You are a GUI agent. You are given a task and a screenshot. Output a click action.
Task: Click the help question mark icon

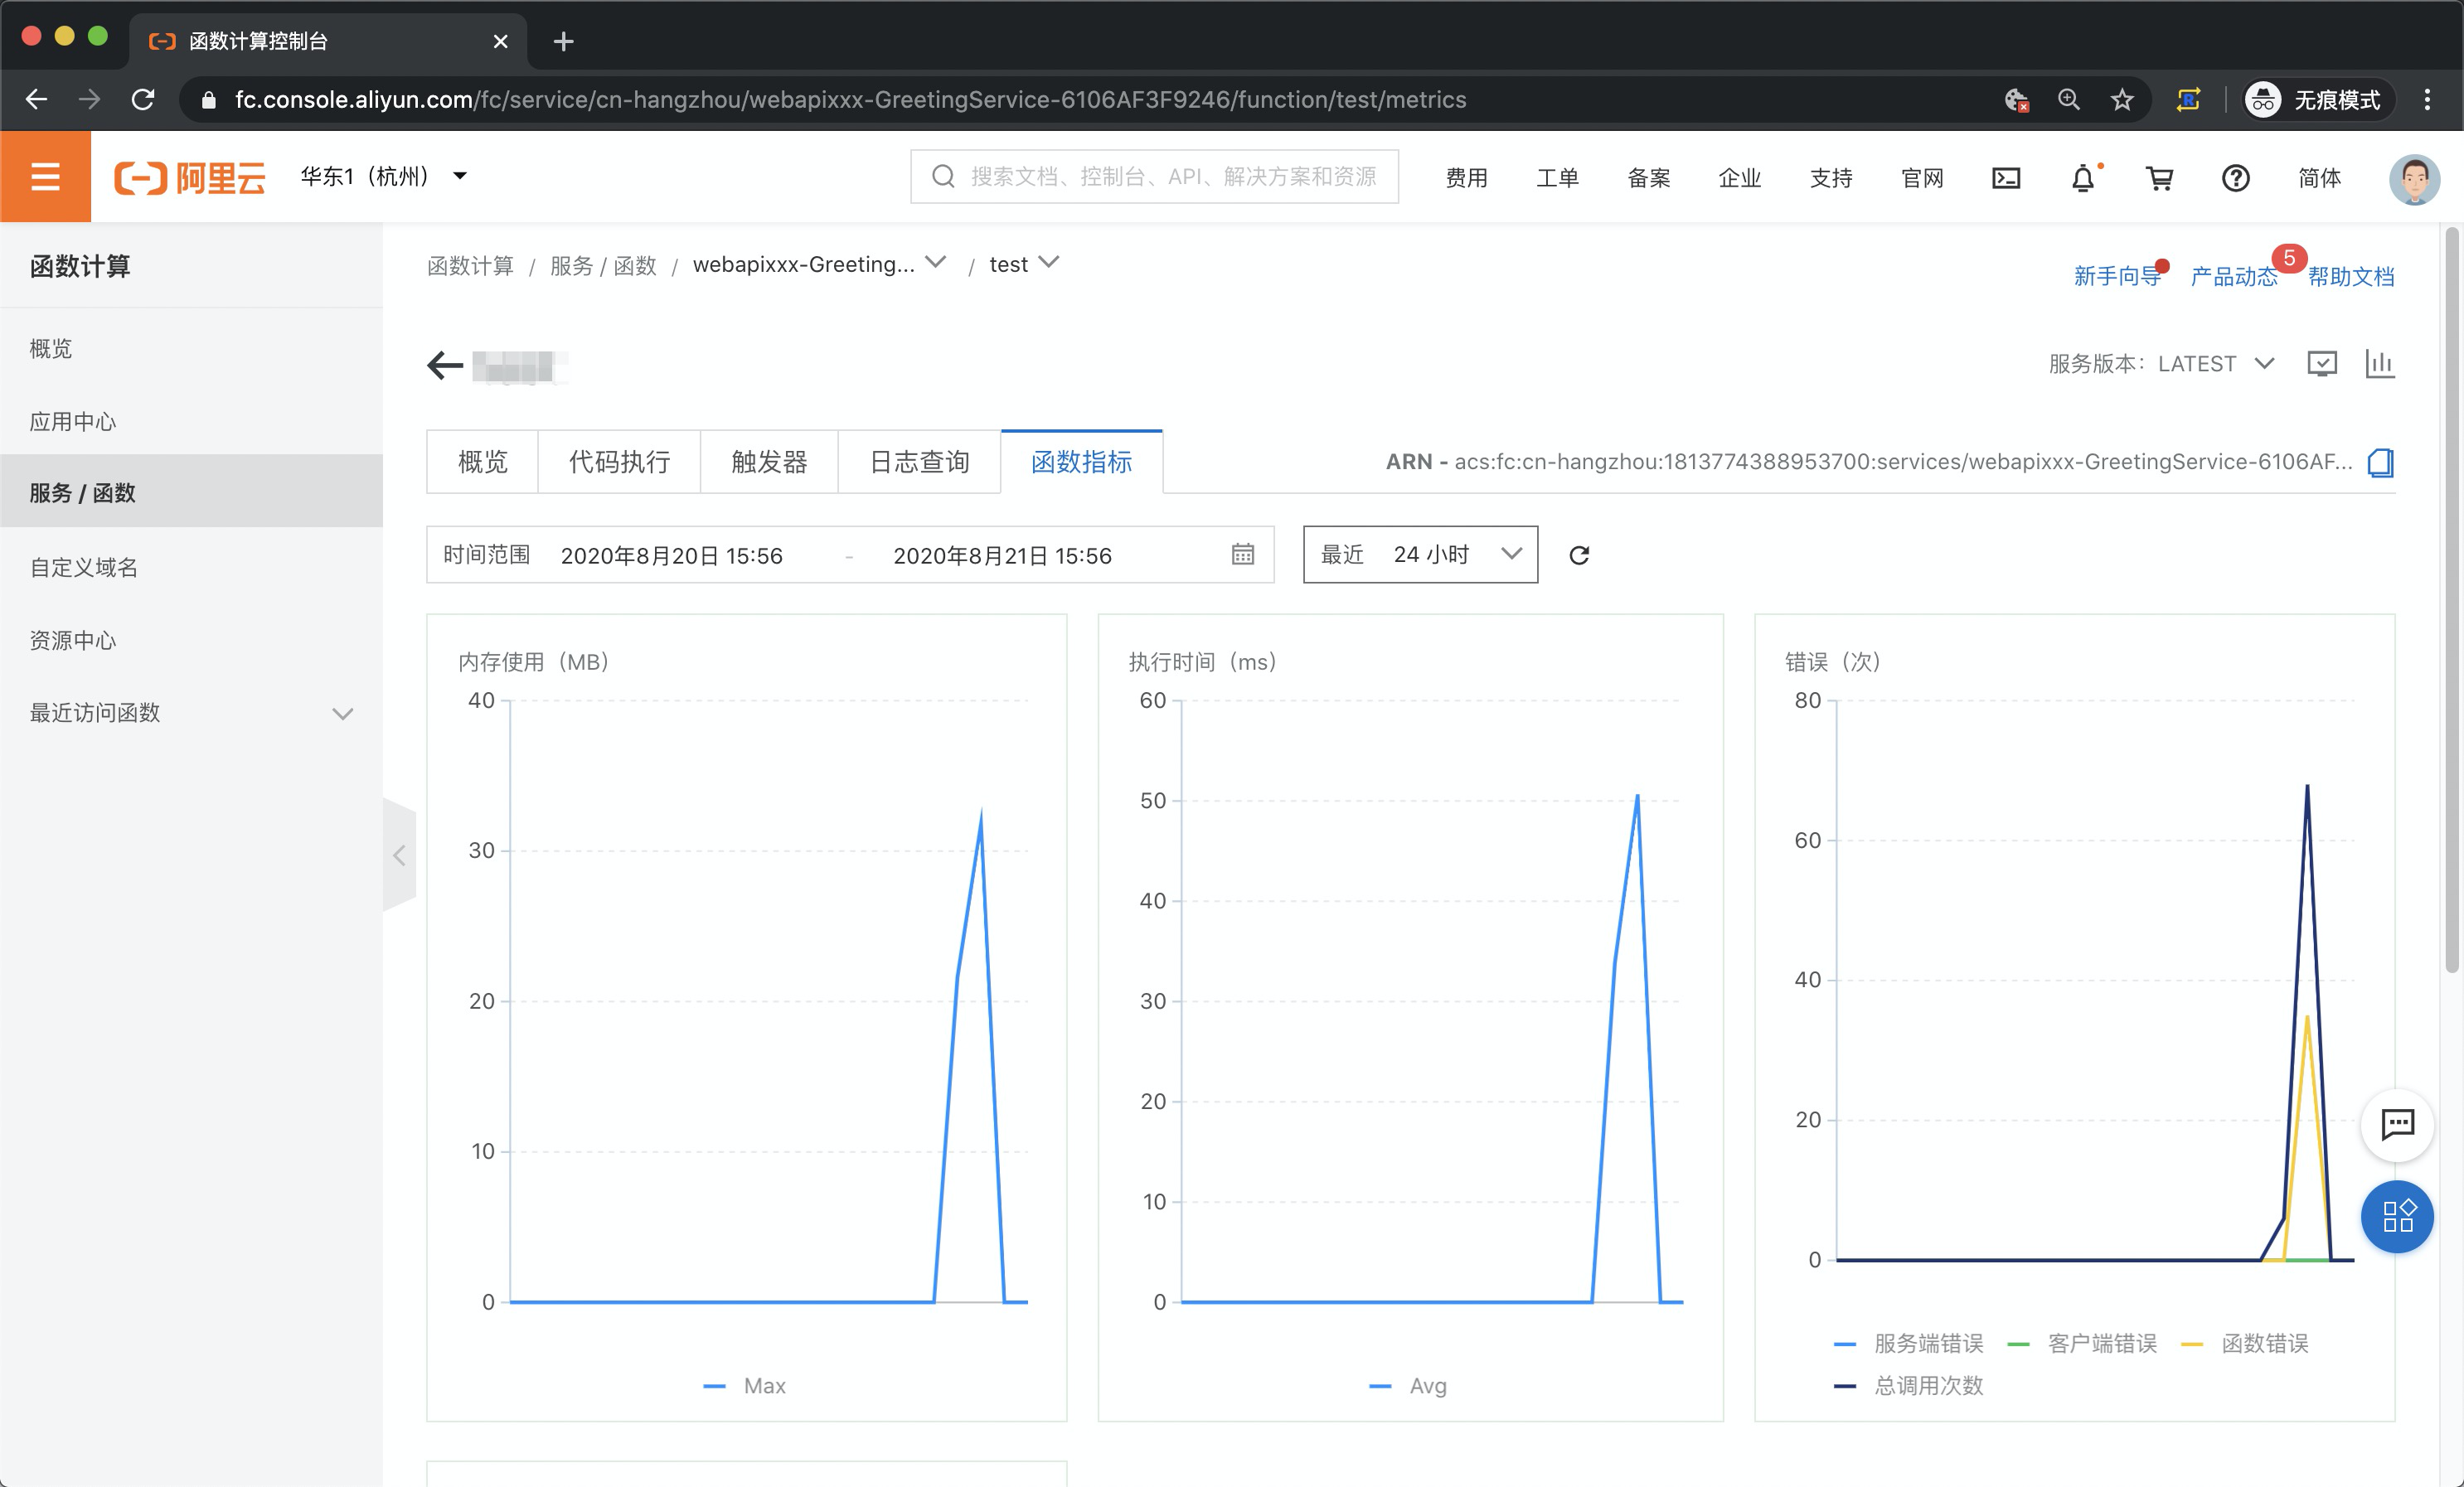[x=2235, y=178]
